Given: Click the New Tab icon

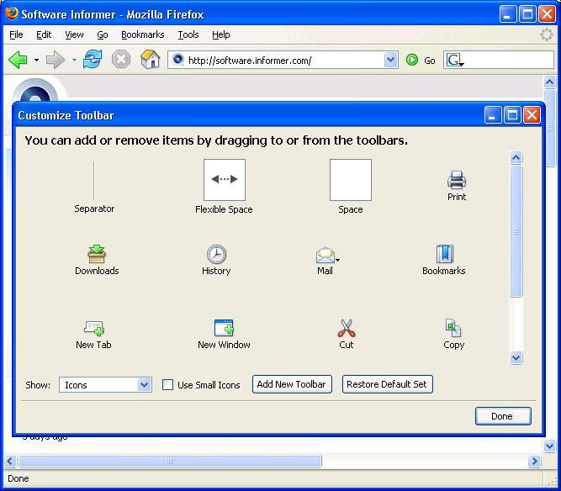Looking at the screenshot, I should click(x=94, y=328).
